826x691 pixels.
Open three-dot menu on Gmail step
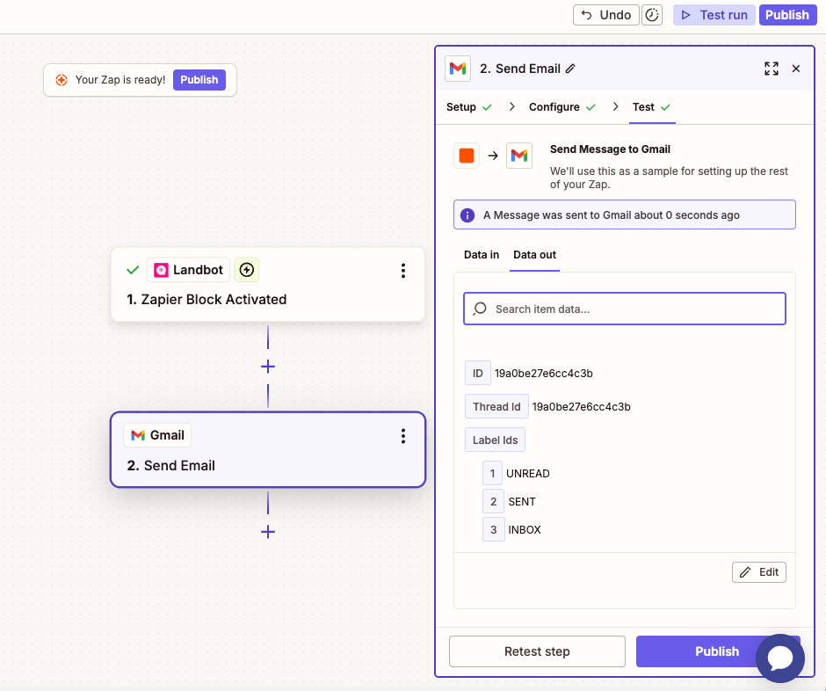[x=403, y=436]
